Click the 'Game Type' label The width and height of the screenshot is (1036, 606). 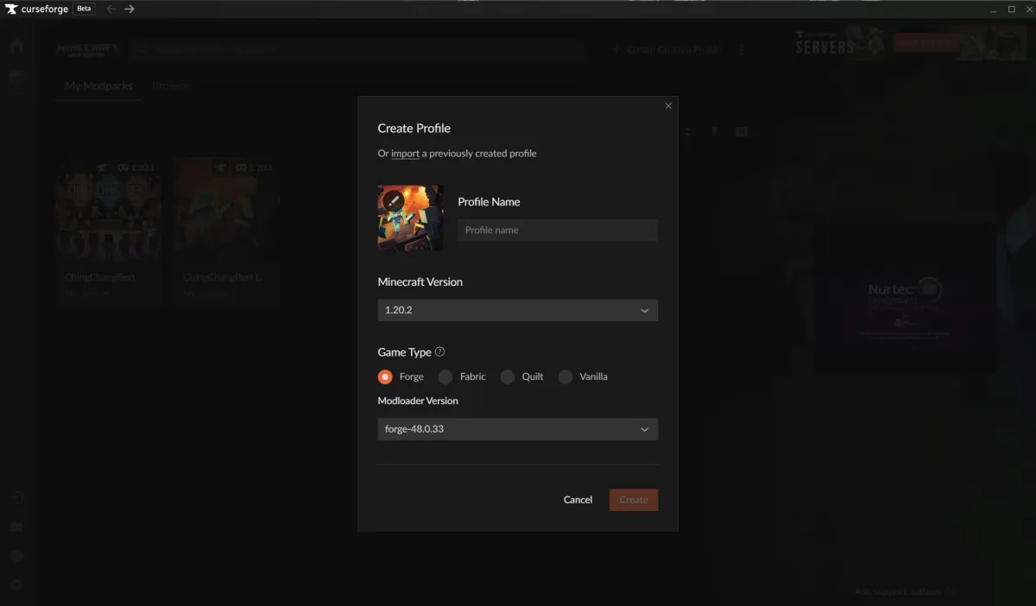[x=405, y=352]
